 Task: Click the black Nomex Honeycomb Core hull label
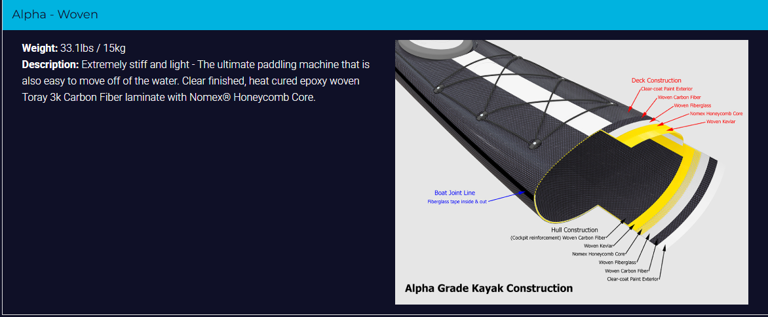click(x=598, y=254)
